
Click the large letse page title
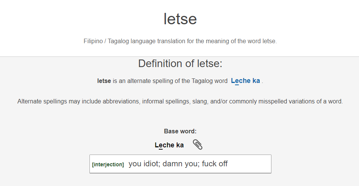180,19
